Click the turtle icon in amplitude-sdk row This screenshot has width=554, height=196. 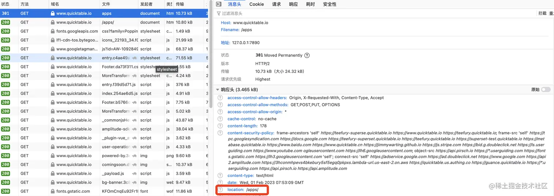pos(134,129)
